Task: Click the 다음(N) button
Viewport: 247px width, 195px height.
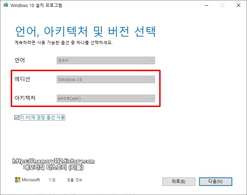Action: coord(215,182)
